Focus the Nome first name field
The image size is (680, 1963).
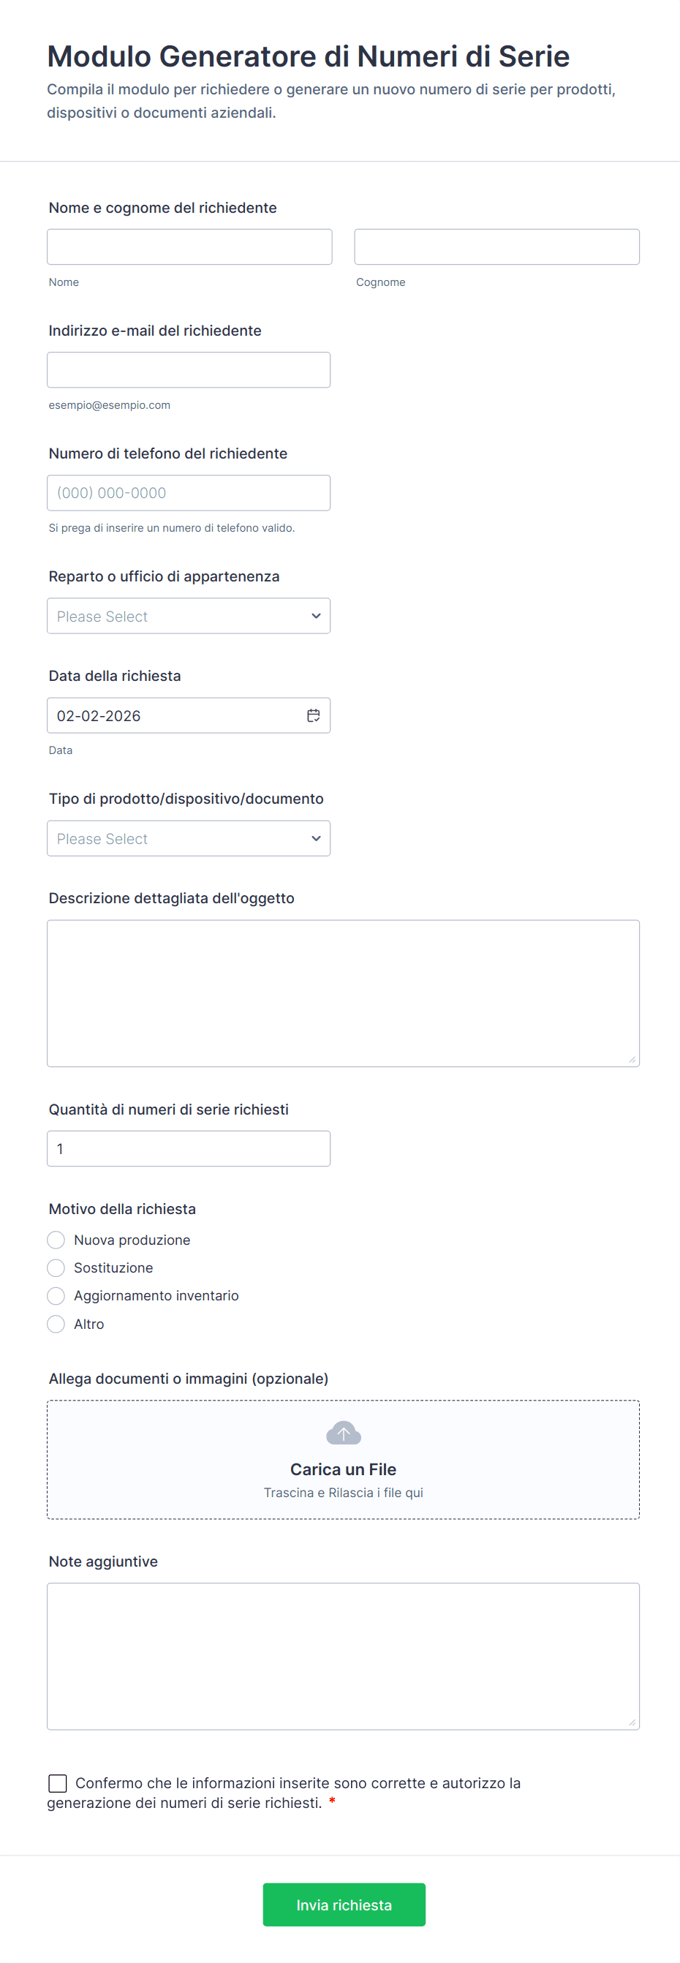coord(189,247)
